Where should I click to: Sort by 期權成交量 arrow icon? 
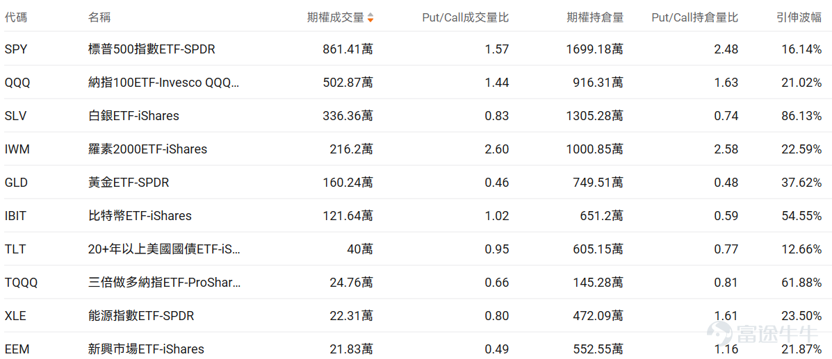370,17
